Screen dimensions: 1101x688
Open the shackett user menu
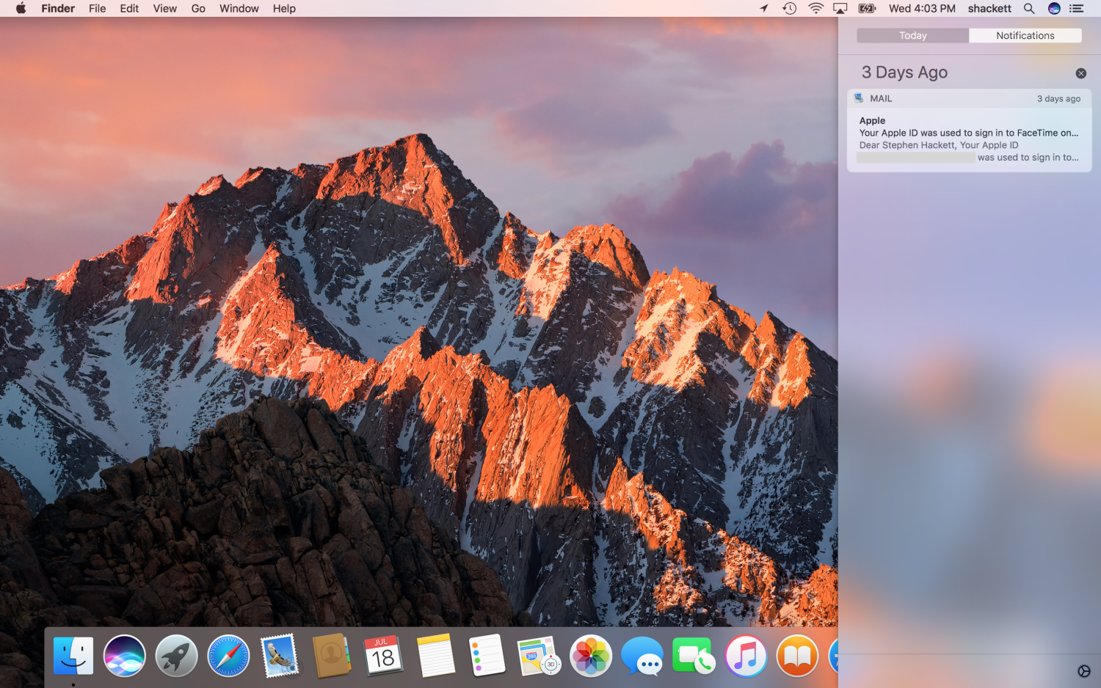[x=989, y=9]
